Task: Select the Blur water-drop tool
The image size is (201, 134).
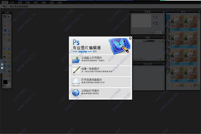Action: [5, 49]
